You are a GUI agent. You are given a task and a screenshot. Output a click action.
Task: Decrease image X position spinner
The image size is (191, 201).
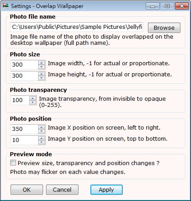pos(41,131)
